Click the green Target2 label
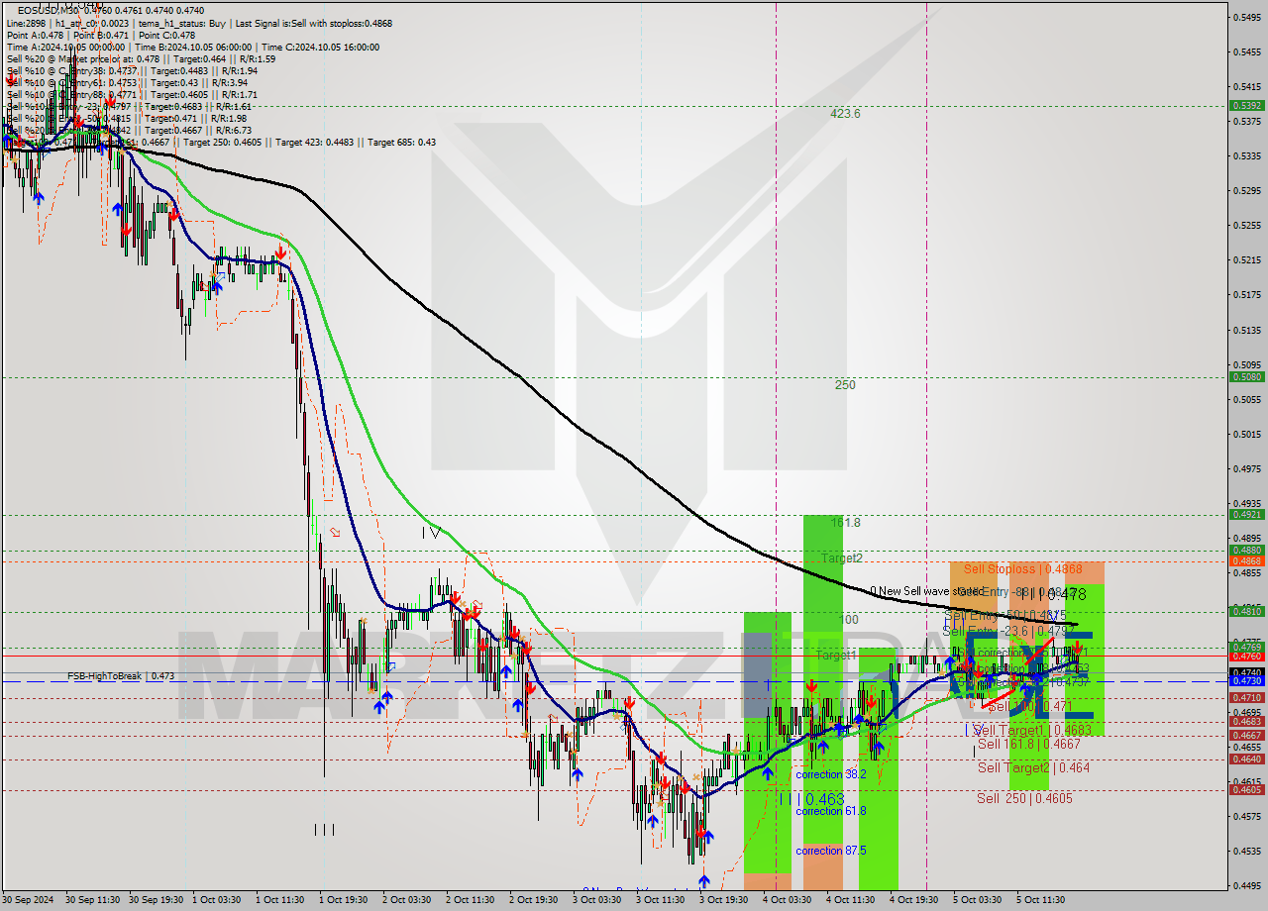Viewport: 1268px width, 911px height. click(841, 558)
